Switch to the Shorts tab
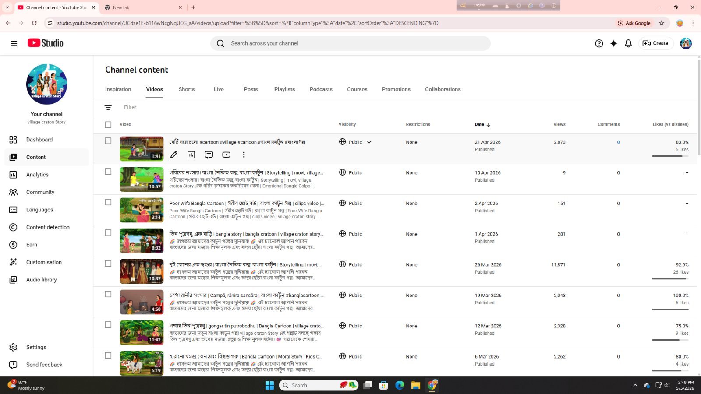Viewport: 701px width, 394px height. click(187, 89)
